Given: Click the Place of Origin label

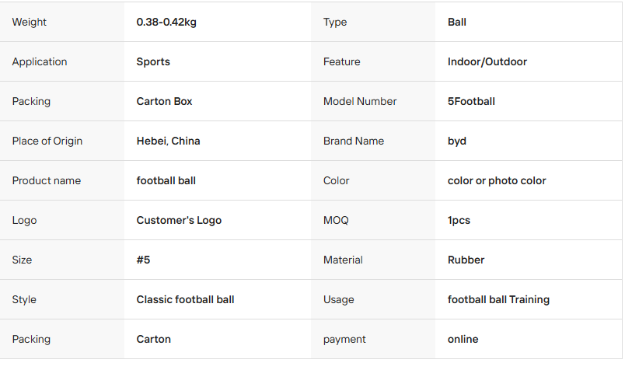Looking at the screenshot, I should click(47, 141).
